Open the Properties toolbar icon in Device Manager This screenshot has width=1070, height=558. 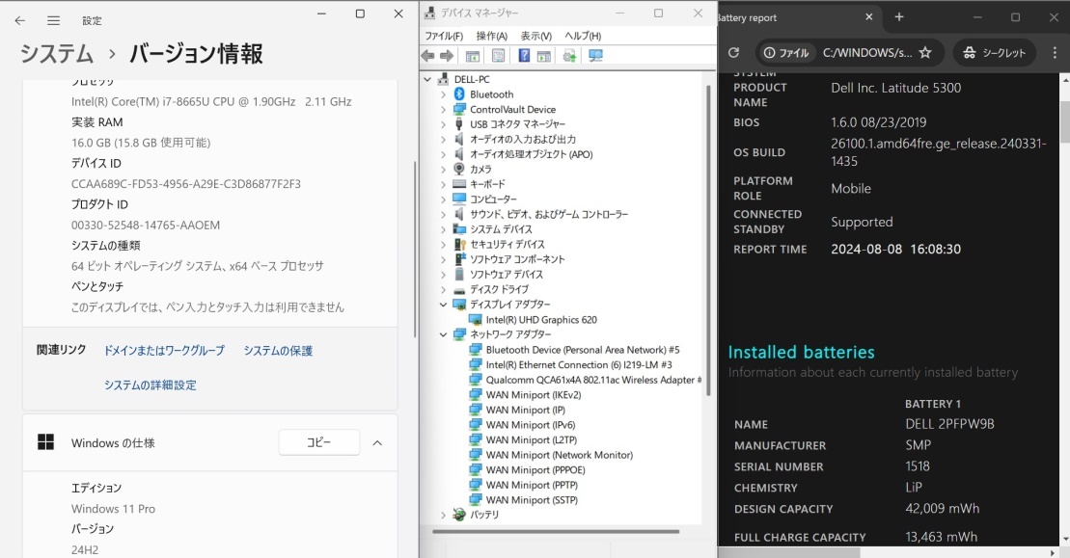pyautogui.click(x=498, y=56)
